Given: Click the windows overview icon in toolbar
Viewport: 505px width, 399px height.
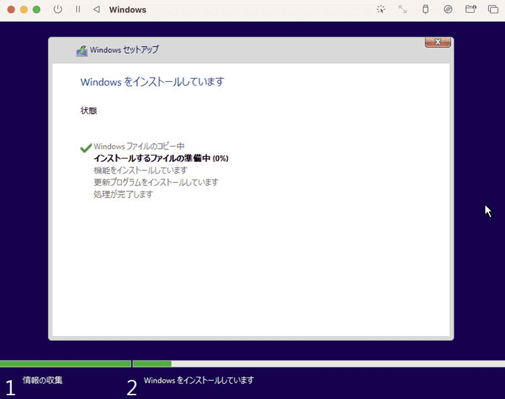Looking at the screenshot, I should point(493,9).
